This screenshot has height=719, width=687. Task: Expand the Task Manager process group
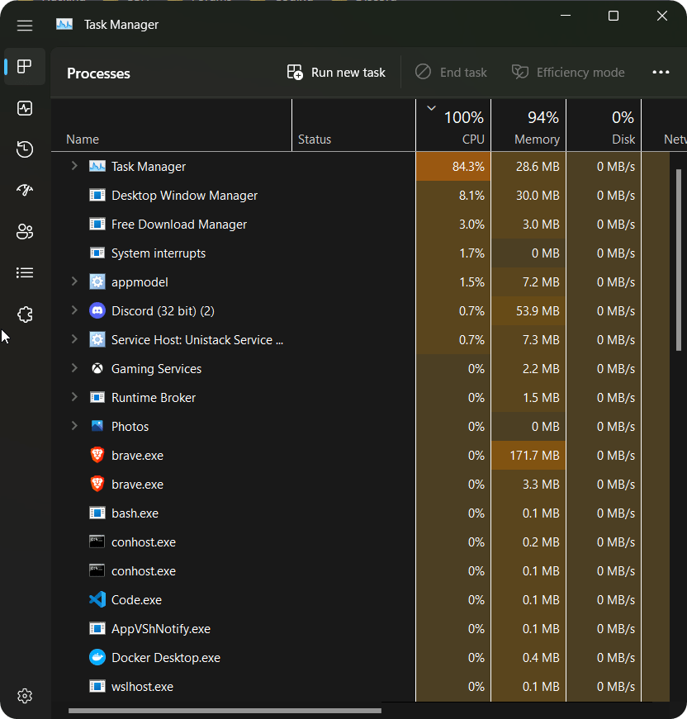[74, 166]
